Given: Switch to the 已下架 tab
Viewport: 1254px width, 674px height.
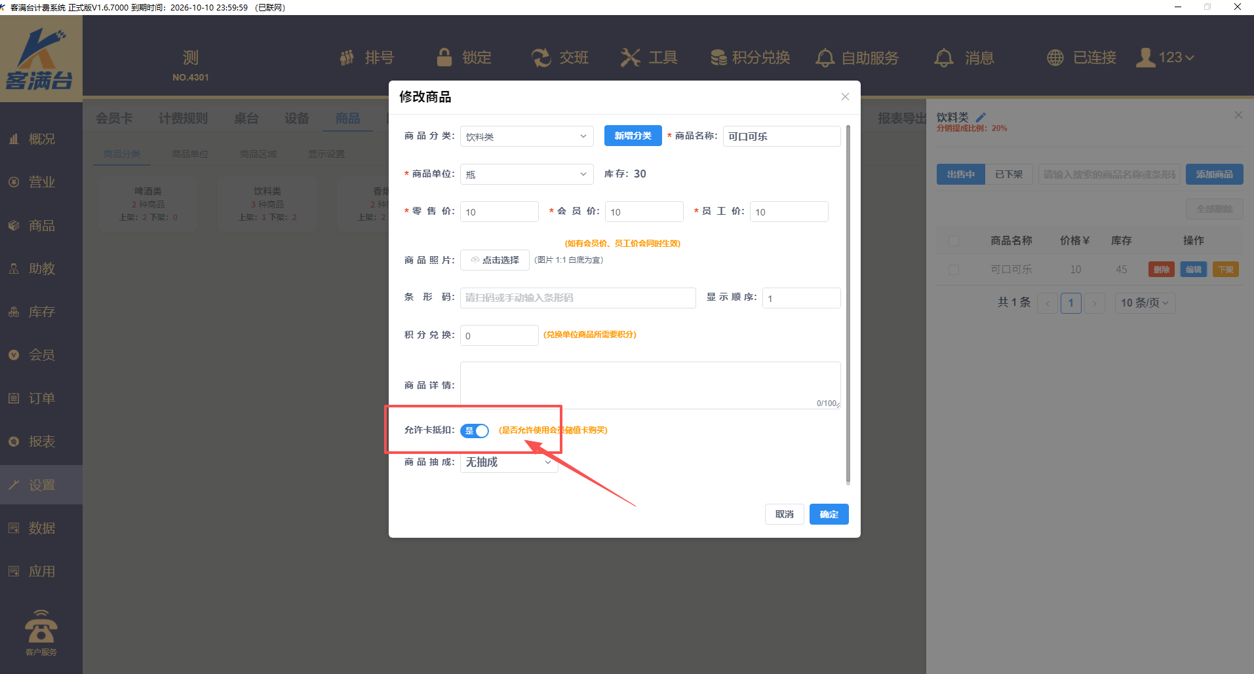Looking at the screenshot, I should click(1008, 174).
